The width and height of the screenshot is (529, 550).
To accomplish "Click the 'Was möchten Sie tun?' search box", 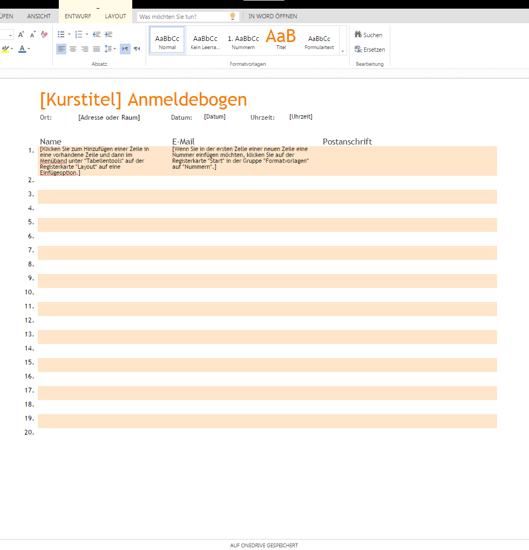I will click(x=184, y=17).
